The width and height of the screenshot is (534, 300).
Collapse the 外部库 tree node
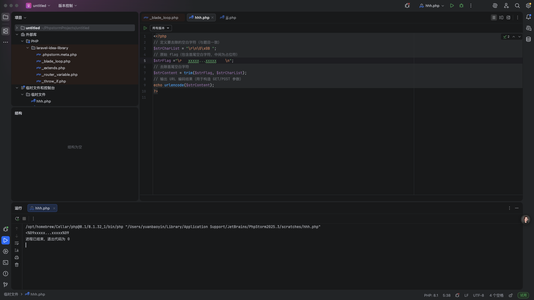pyautogui.click(x=17, y=34)
